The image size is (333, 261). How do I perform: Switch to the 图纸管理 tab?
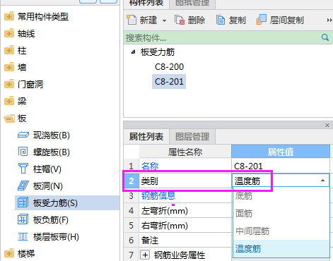pos(192,3)
